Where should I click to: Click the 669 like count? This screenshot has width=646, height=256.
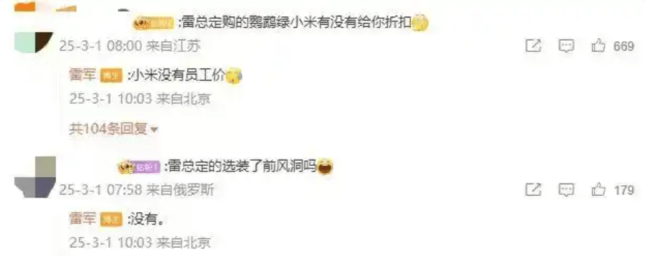coord(623,46)
